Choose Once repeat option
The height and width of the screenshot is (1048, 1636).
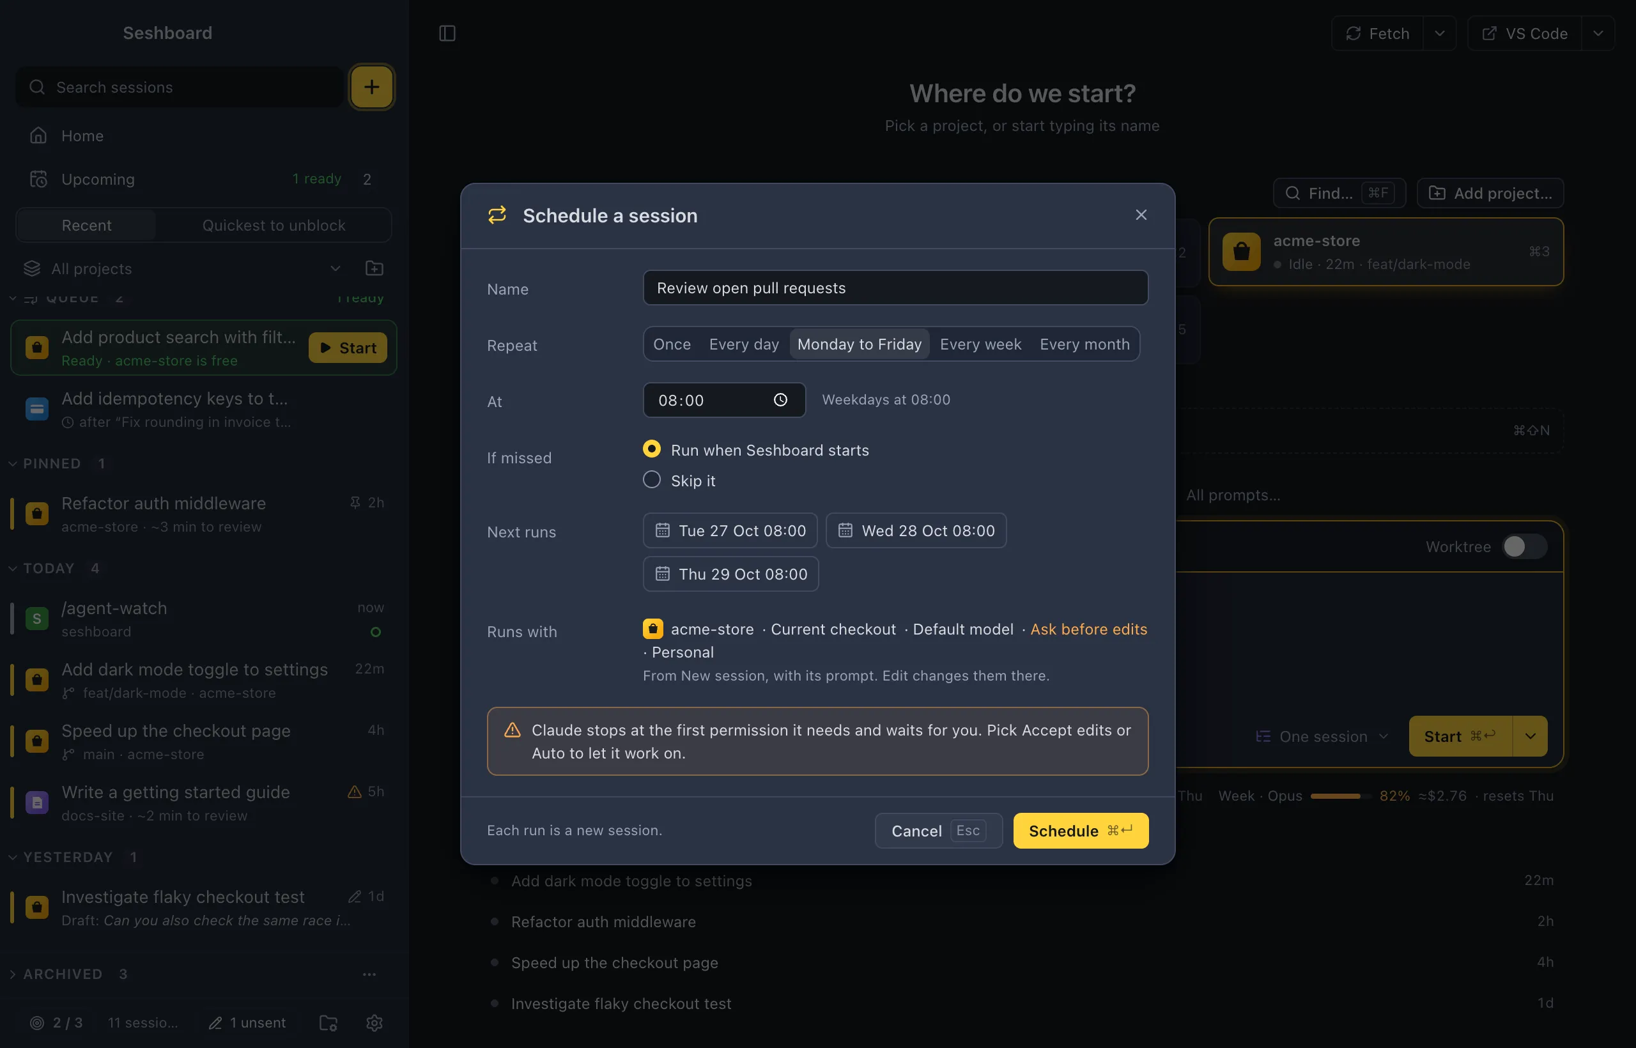672,344
